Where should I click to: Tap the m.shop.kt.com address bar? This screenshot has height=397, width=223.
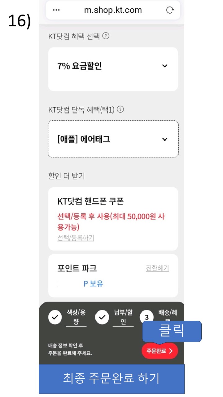tap(113, 10)
